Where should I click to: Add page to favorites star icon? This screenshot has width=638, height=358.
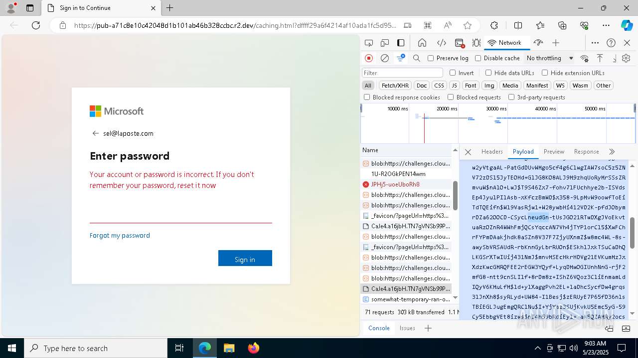click(x=467, y=25)
